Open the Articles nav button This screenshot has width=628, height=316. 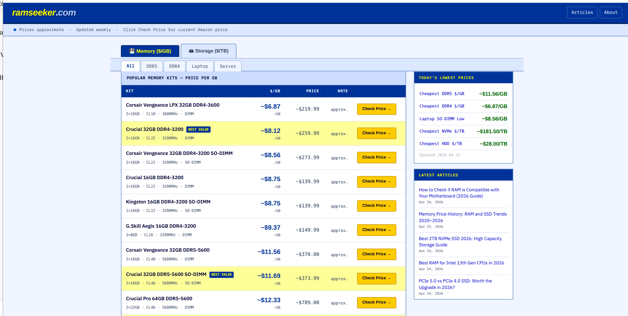[582, 12]
